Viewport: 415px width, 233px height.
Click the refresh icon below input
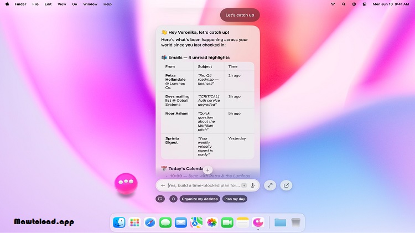click(173, 199)
